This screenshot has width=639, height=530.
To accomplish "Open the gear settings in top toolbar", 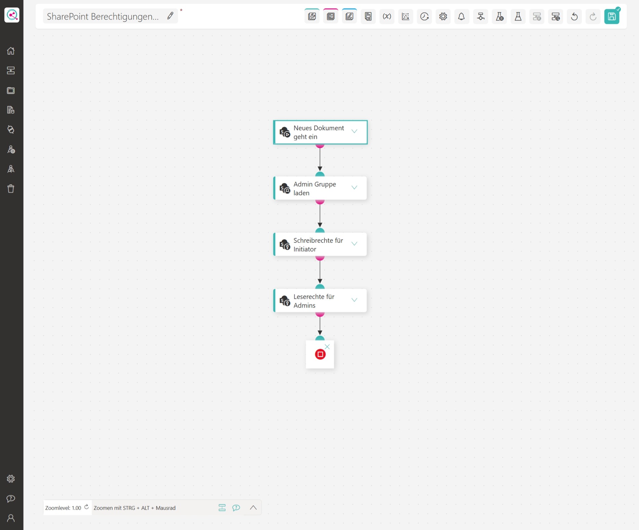I will click(x=443, y=16).
